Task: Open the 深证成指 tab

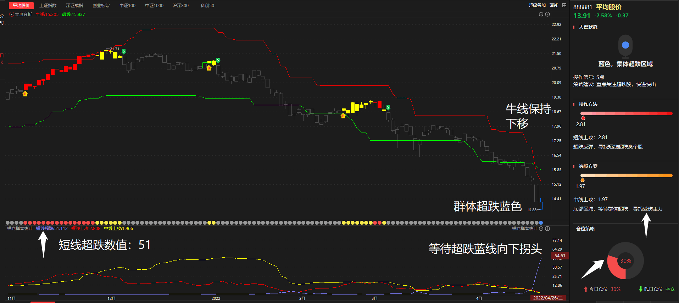Action: pyautogui.click(x=74, y=6)
